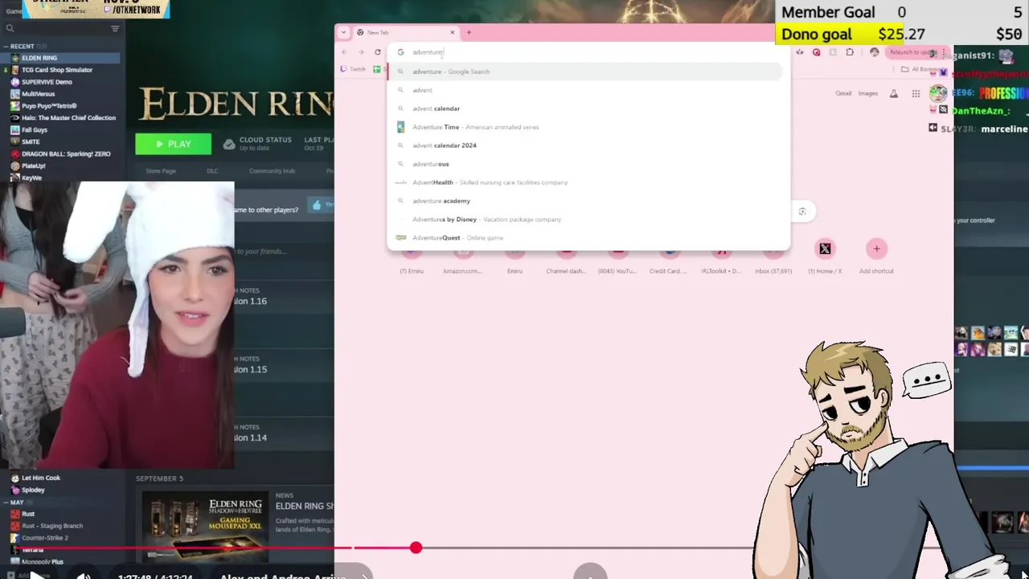This screenshot has width=1029, height=579.
Task: Click the video player play button
Action: click(x=37, y=574)
